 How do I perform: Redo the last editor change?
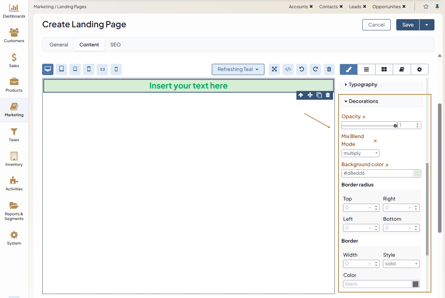pos(316,69)
